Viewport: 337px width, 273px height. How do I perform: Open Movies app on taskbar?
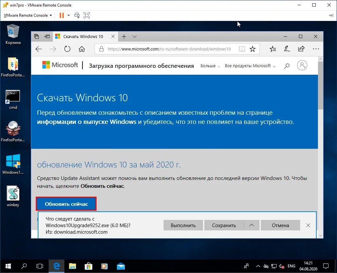tap(104, 266)
